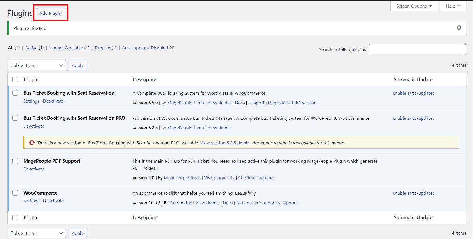The width and height of the screenshot is (474, 239).
Task: Filter by Auto-updates Disabled
Action: point(145,48)
